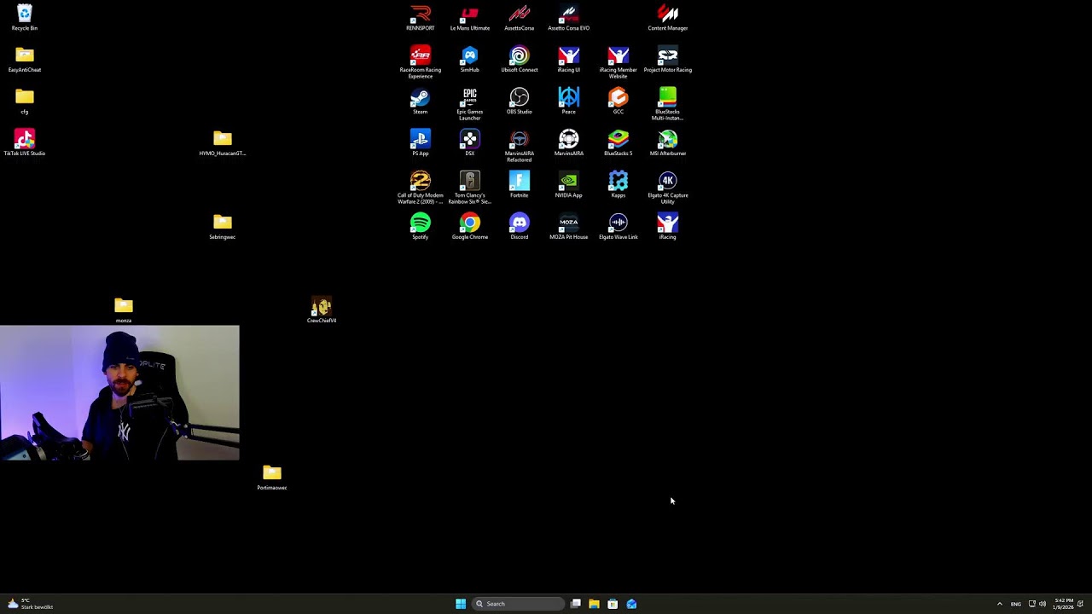Click the Kapps desktop icon
This screenshot has width=1092, height=614.
(x=618, y=184)
